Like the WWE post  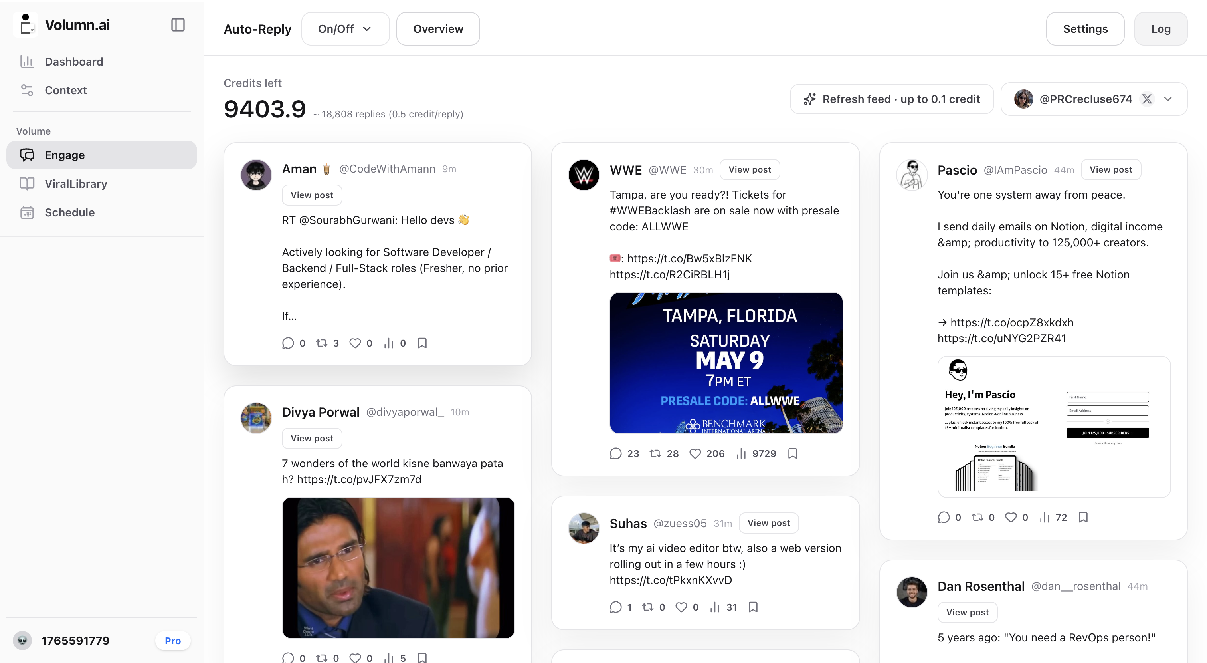[695, 453]
